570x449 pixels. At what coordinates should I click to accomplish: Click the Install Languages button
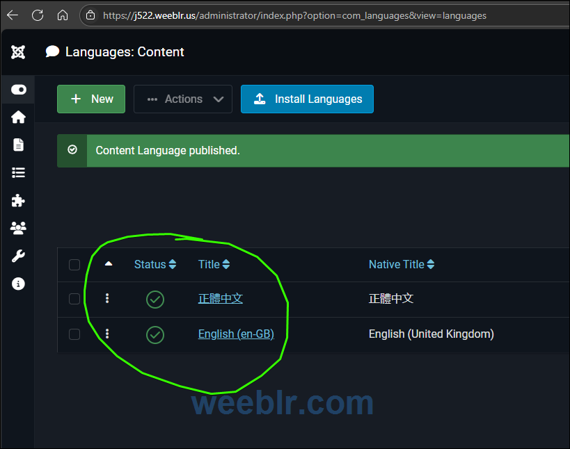coord(307,99)
